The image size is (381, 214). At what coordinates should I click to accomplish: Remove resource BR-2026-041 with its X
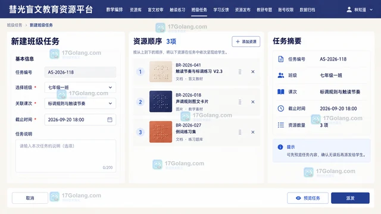252,72
